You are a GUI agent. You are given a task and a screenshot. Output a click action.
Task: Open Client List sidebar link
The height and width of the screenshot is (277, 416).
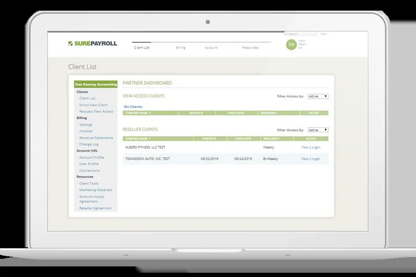coord(87,98)
